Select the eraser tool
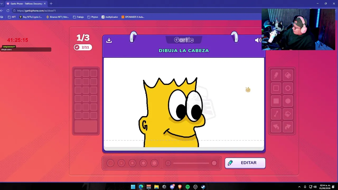Image resolution: width=338 pixels, height=190 pixels. tap(288, 76)
